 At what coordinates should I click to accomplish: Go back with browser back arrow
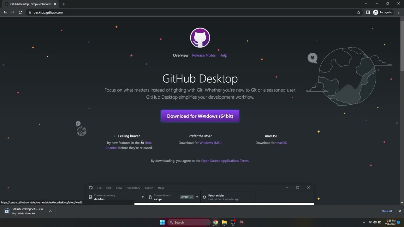pos(5,12)
